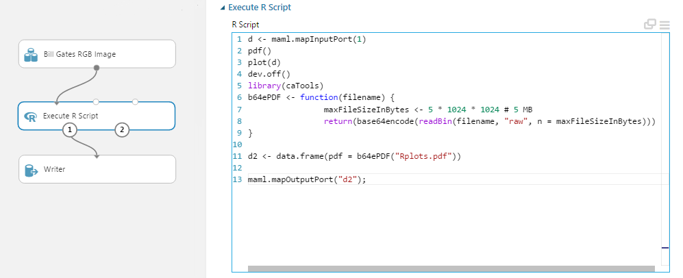The height and width of the screenshot is (278, 683).
Task: Click the maml.mapOutputPort("d2") line
Action: 307,179
